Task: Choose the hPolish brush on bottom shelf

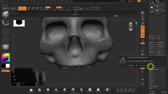Action: [81, 90]
